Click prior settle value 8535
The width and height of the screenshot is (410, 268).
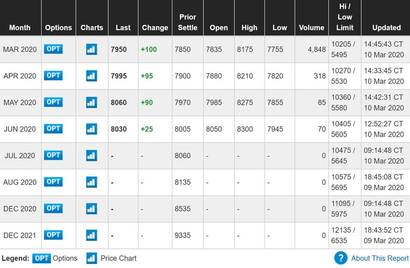[x=183, y=209]
